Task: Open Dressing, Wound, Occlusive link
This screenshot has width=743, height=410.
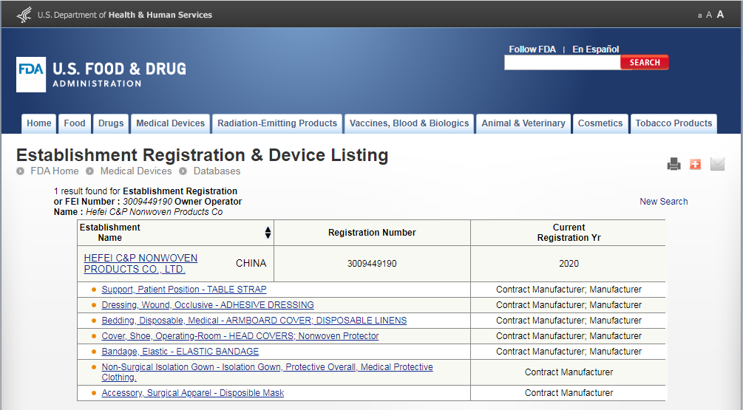Action: point(208,305)
